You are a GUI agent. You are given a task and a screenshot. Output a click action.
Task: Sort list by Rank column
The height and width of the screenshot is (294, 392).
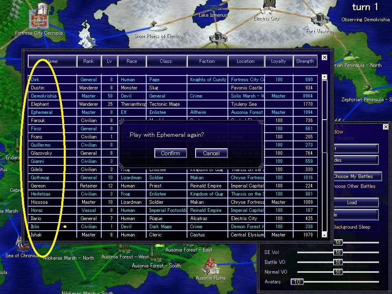point(89,61)
